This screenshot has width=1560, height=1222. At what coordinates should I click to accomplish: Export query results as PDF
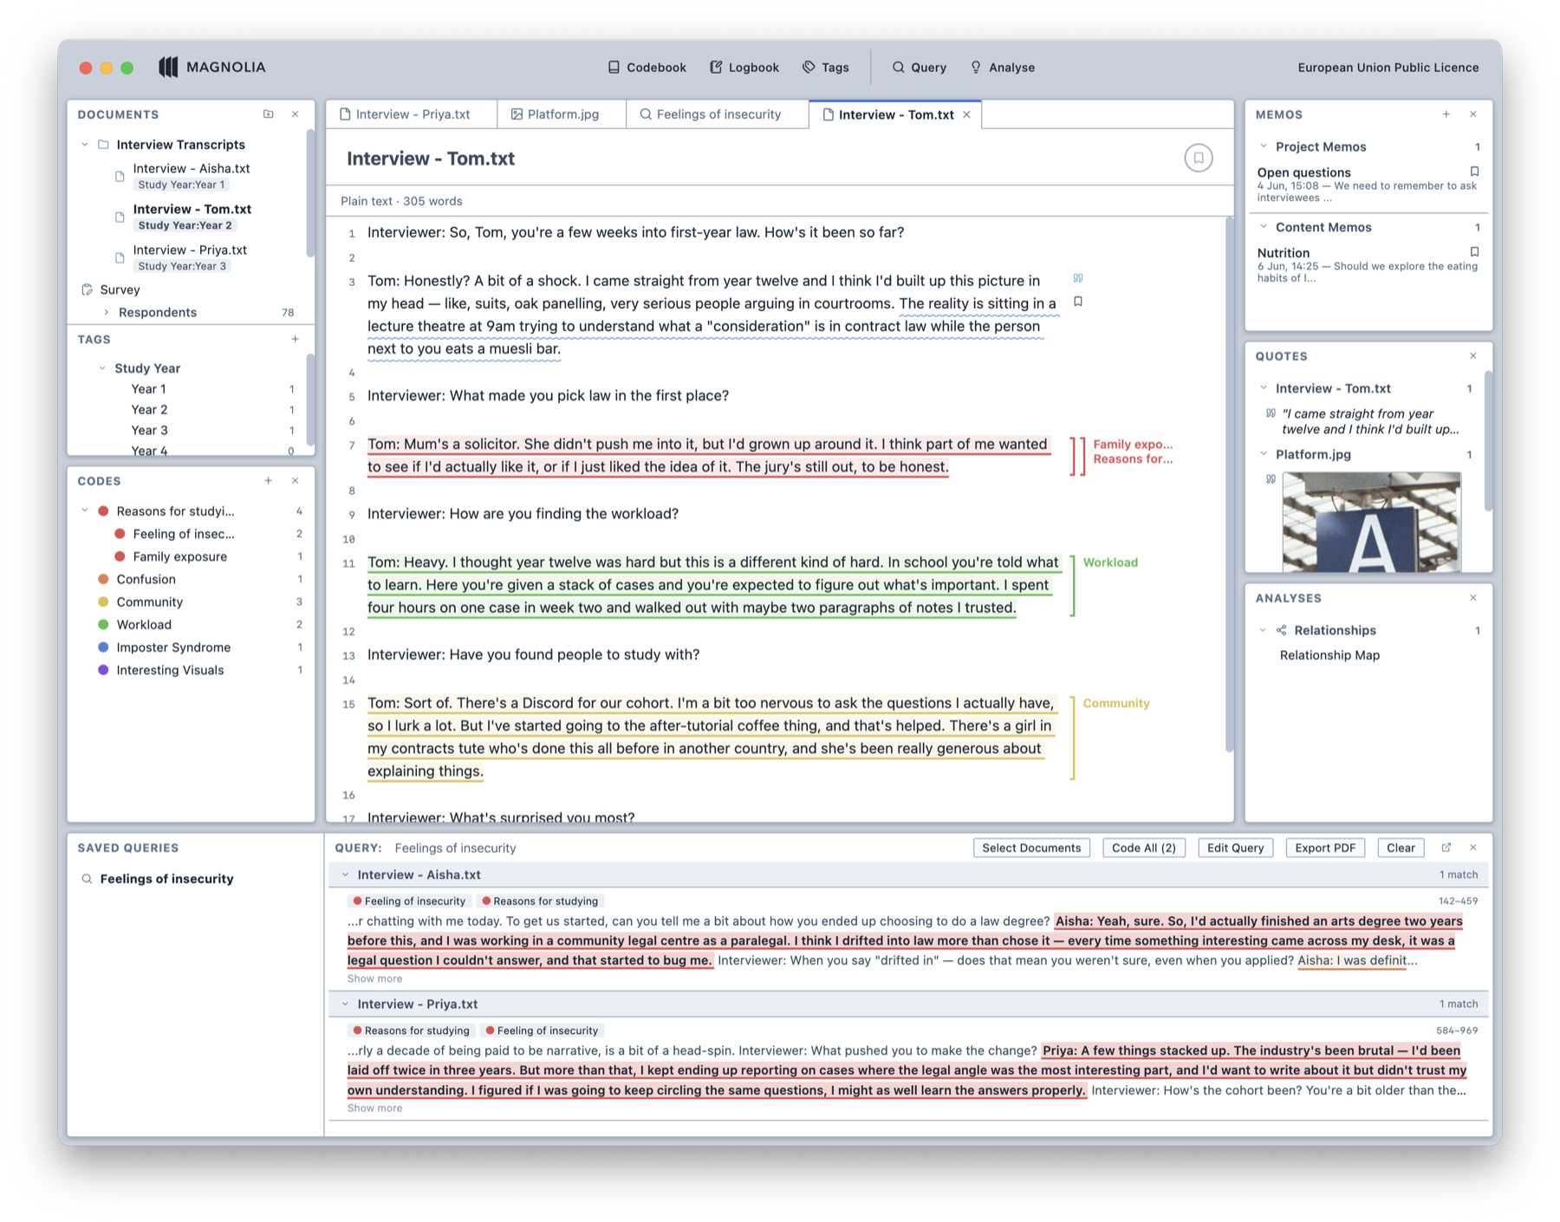(x=1324, y=848)
